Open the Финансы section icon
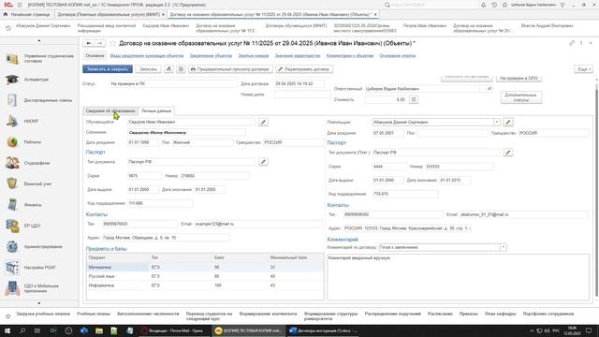 tap(12, 205)
